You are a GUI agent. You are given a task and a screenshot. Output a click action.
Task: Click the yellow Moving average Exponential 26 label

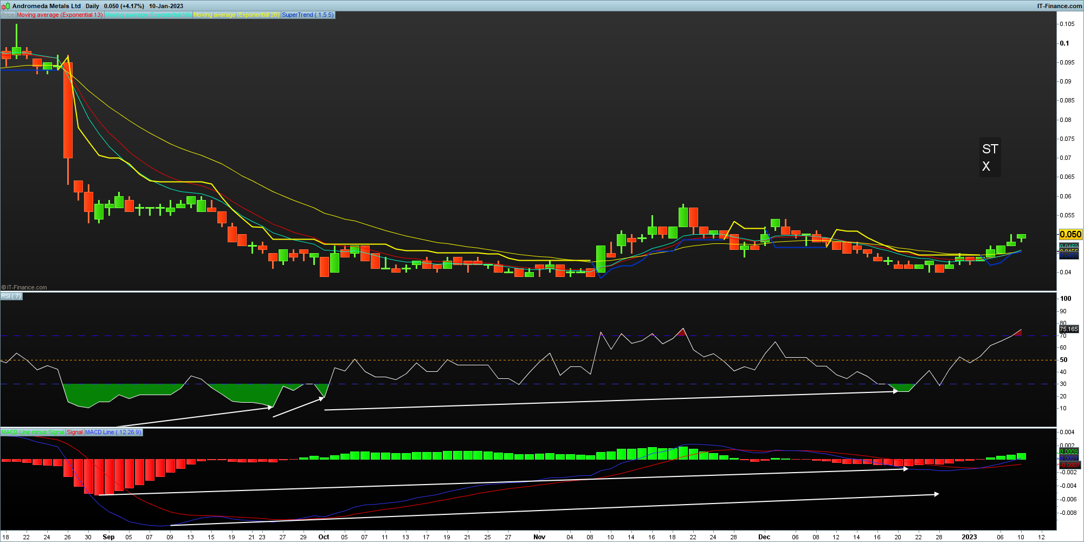[x=236, y=15]
